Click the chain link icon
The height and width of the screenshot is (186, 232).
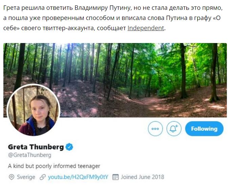(x=43, y=177)
